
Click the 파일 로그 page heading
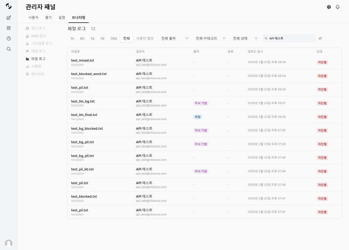point(76,28)
